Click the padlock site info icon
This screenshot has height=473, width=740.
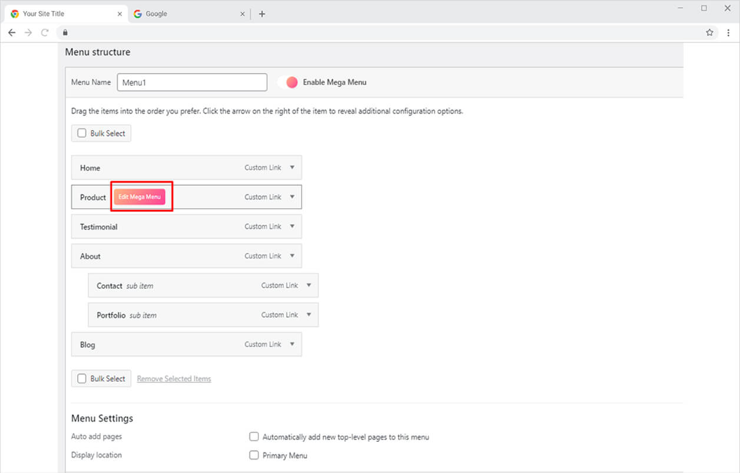coord(65,32)
